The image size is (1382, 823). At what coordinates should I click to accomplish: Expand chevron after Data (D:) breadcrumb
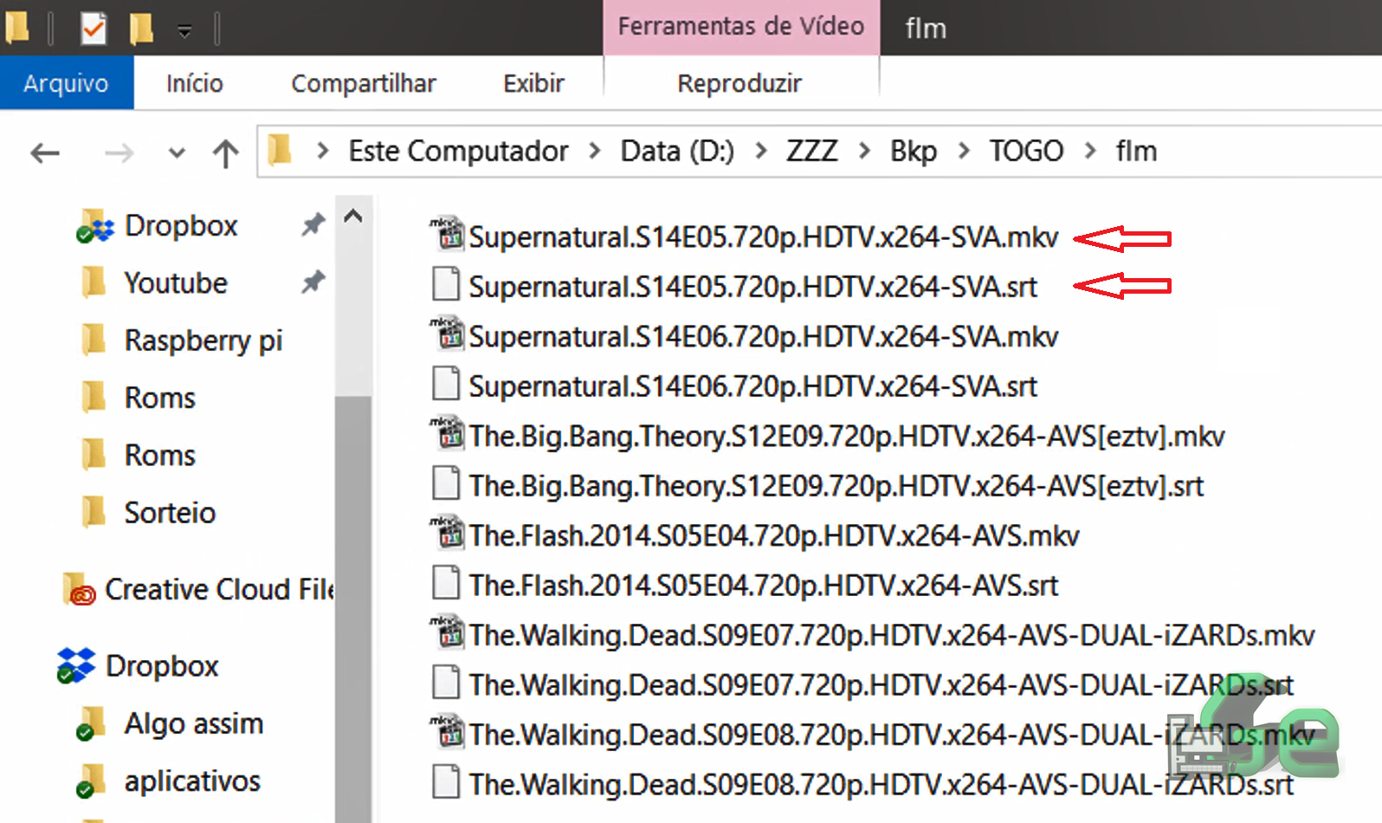click(x=760, y=151)
